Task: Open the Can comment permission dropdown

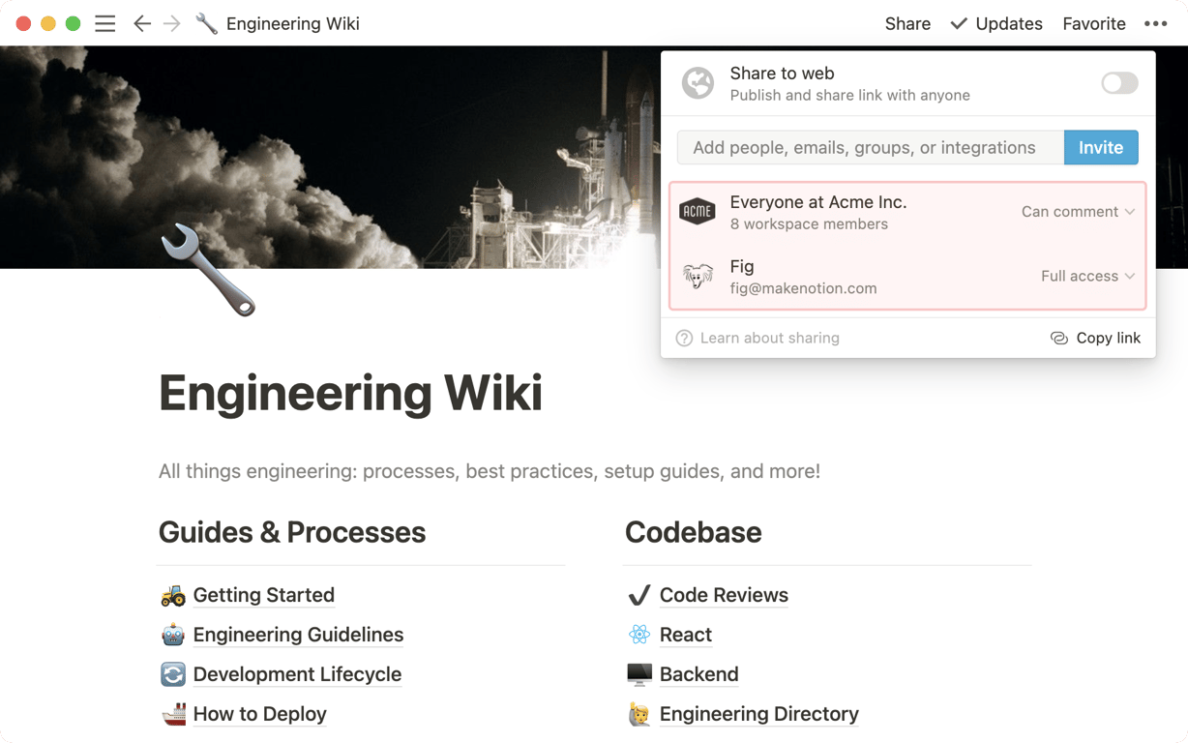Action: coord(1078,212)
